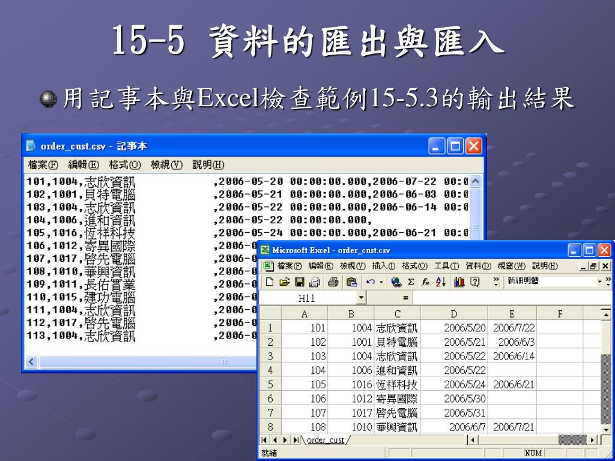Open Notepad 格式(O) menu
The image size is (615, 461).
(x=125, y=164)
